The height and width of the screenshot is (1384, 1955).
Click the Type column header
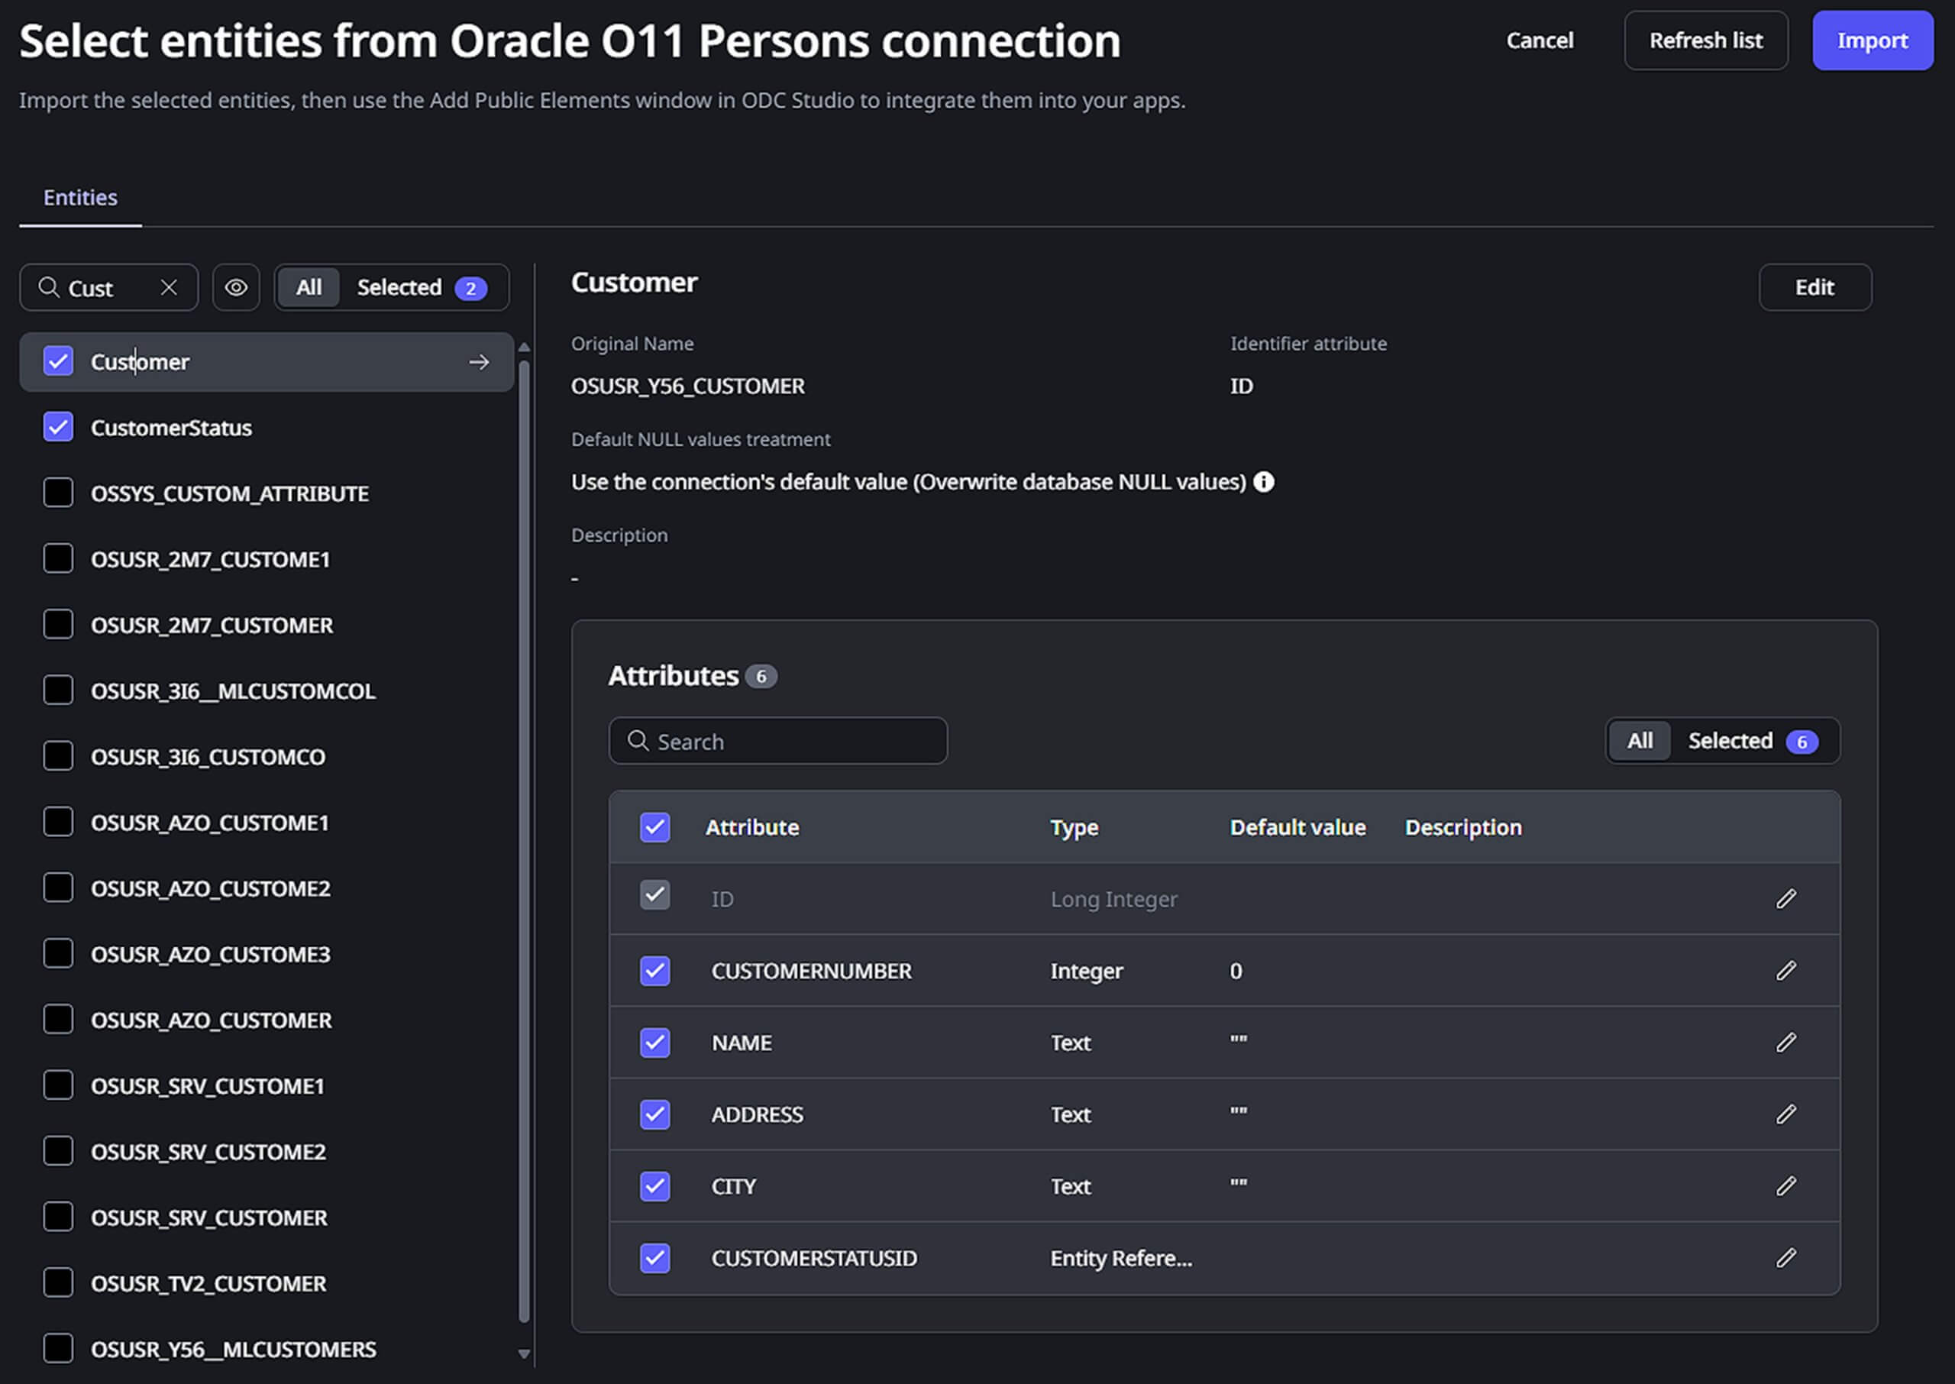click(x=1073, y=829)
